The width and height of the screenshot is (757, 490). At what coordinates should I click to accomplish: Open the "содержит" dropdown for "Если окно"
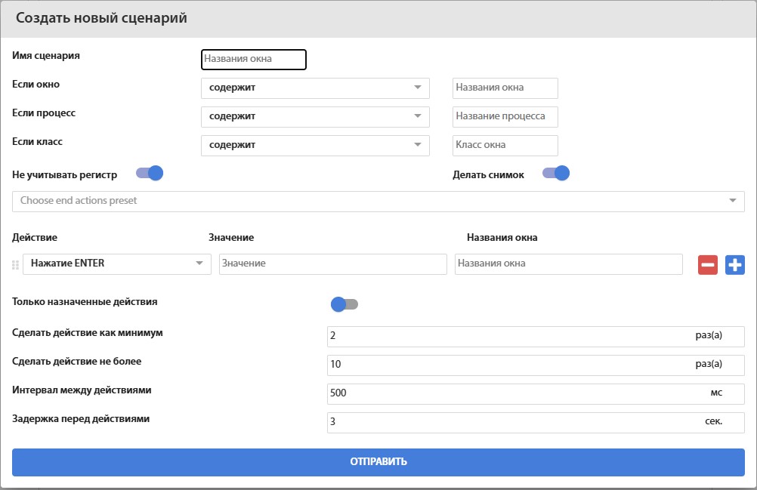click(x=314, y=88)
